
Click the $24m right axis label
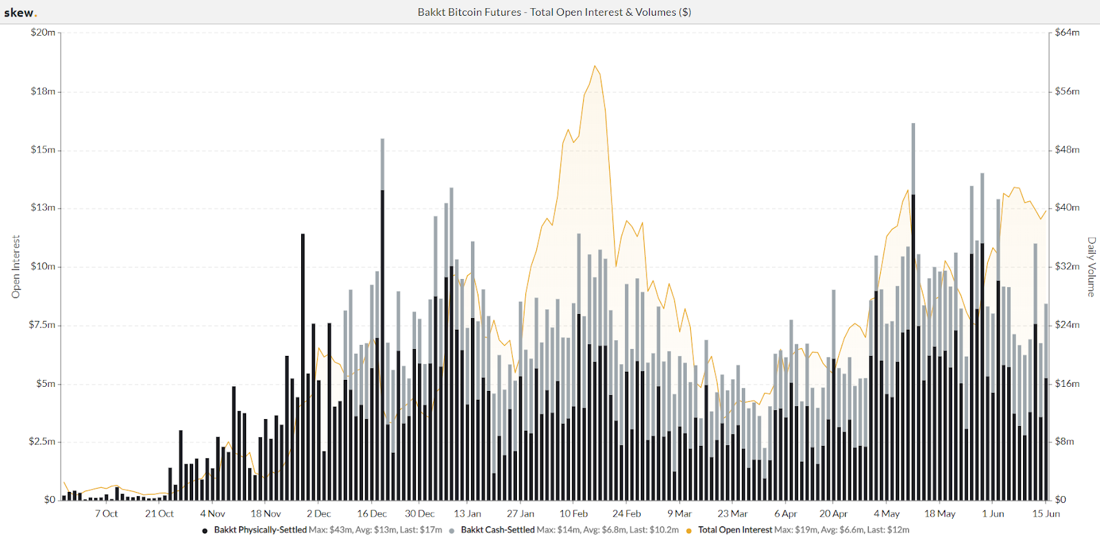tap(1067, 325)
